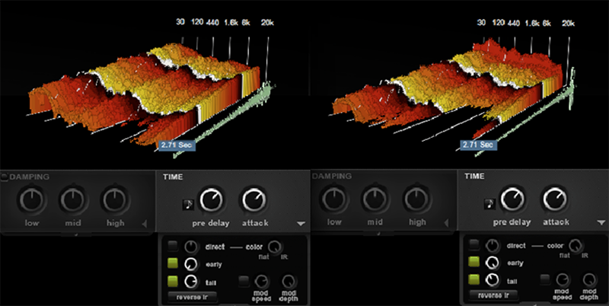Click the 2.71 Sec time marker on left graph
Image resolution: width=609 pixels, height=306 pixels.
pyautogui.click(x=176, y=143)
